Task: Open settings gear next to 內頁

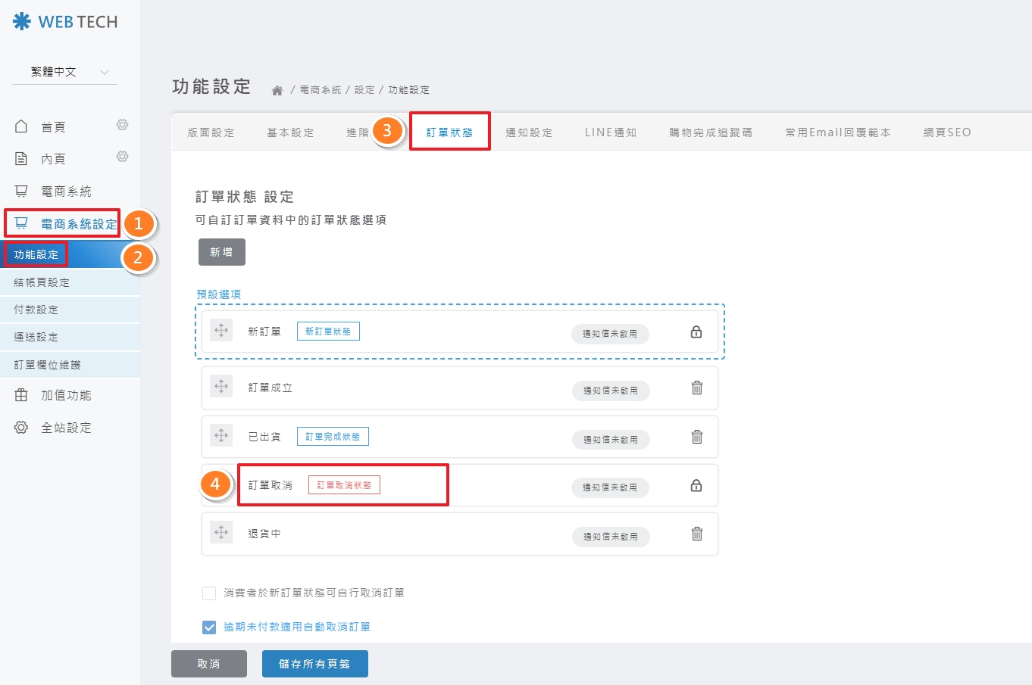Action: click(x=122, y=157)
